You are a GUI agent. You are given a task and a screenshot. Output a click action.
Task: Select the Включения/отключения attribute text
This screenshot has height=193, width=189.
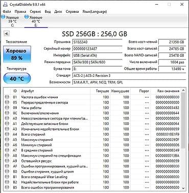40,113
